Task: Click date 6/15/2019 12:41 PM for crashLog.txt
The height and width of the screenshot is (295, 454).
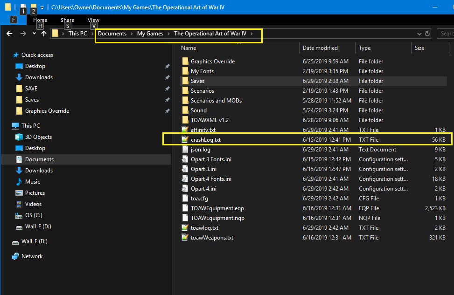Action: (327, 140)
